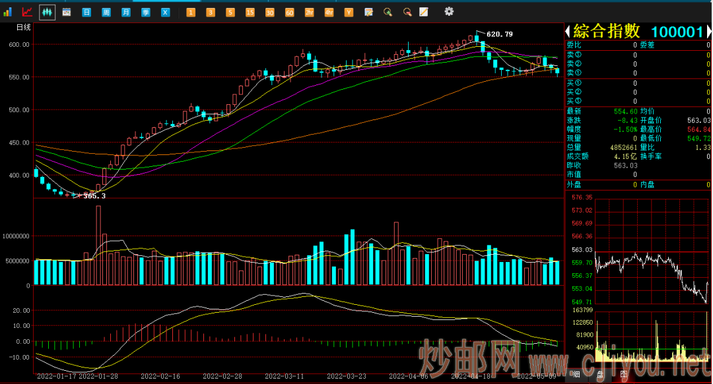Click the calendar icon in toolbar

click(67, 12)
